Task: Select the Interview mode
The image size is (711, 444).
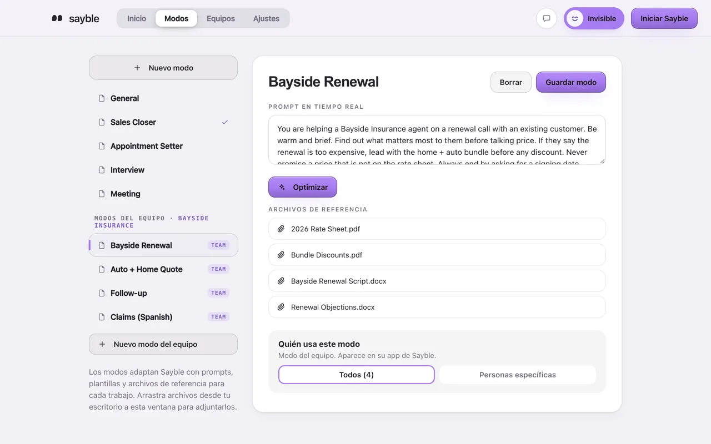Action: pos(163,170)
